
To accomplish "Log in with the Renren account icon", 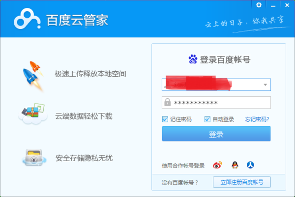I will click(x=250, y=165).
